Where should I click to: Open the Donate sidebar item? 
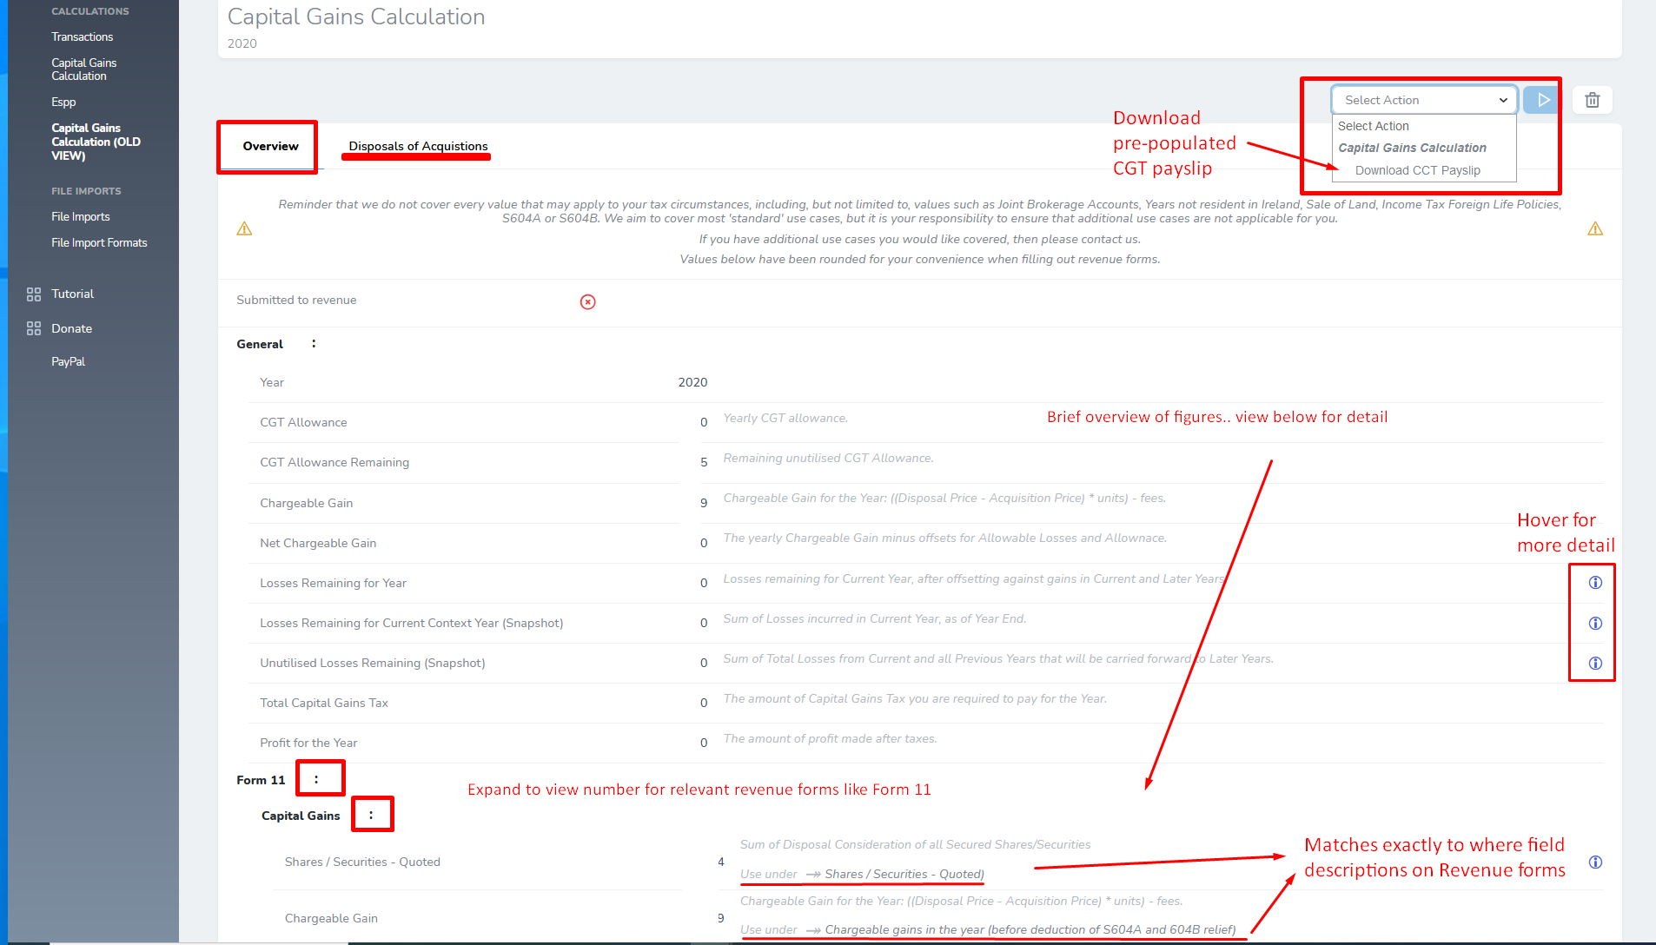tap(71, 328)
